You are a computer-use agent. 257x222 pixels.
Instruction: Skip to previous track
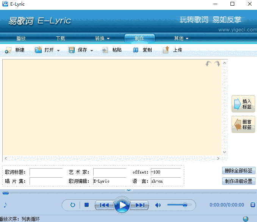104,205
